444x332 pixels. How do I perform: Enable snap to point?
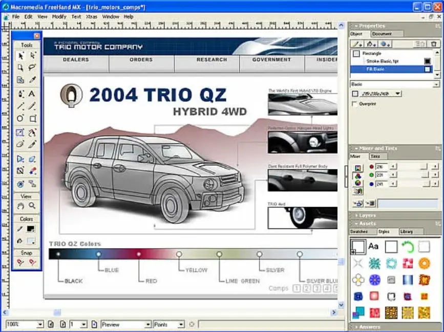pos(21,262)
